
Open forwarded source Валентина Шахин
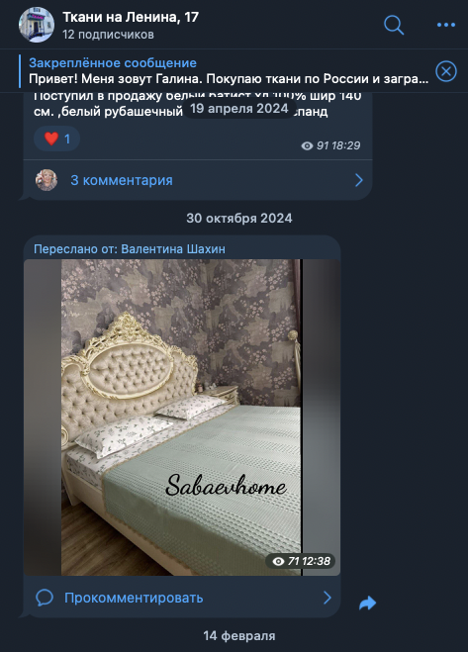(x=173, y=249)
